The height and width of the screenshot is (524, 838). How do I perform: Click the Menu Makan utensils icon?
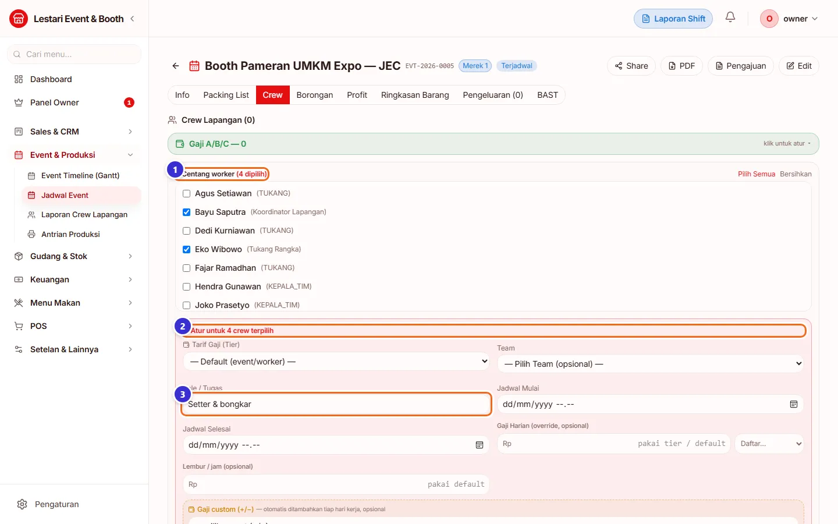[19, 303]
